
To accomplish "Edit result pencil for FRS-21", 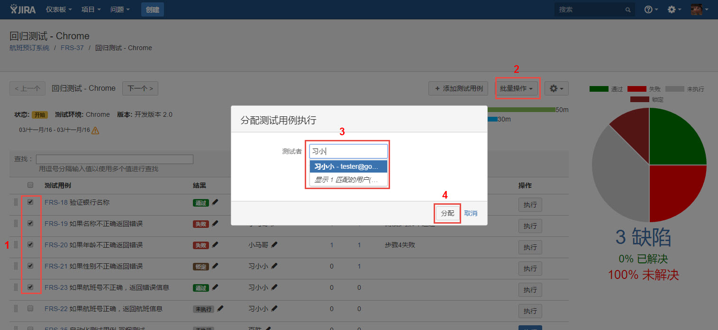I will [x=215, y=266].
